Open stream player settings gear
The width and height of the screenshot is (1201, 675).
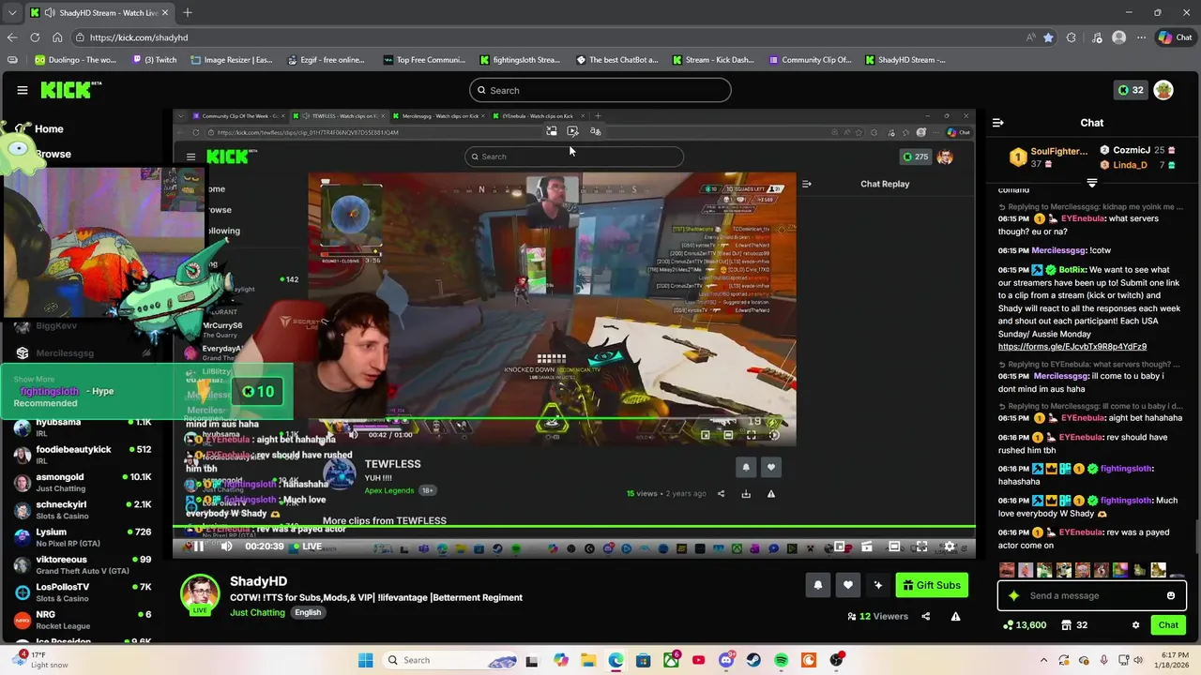click(x=949, y=547)
